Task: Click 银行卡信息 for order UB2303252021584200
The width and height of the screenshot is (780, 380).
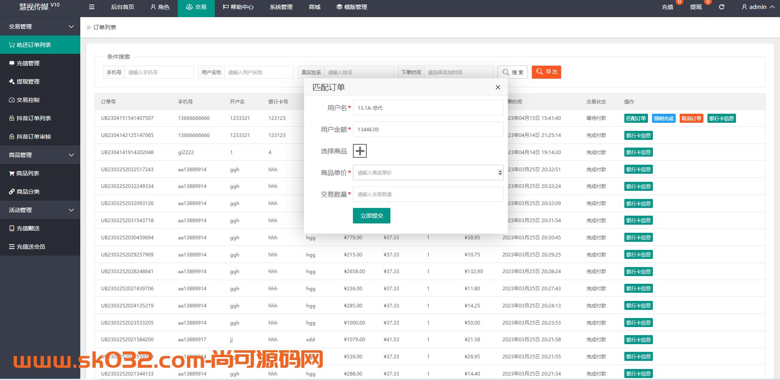Action: [x=638, y=340]
